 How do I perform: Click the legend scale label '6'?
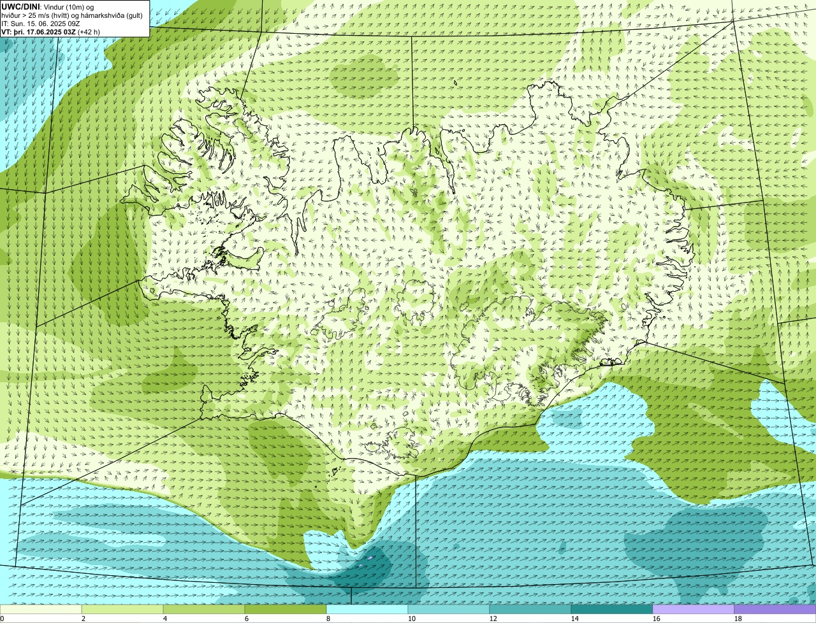pos(247,619)
